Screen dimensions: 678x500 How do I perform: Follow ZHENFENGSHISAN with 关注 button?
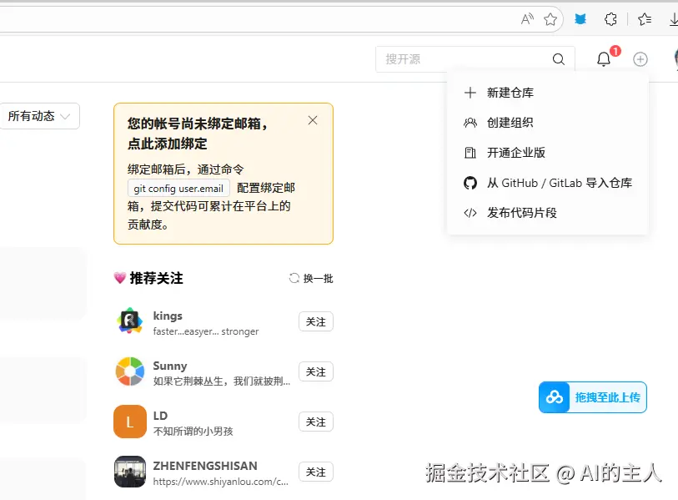point(316,472)
